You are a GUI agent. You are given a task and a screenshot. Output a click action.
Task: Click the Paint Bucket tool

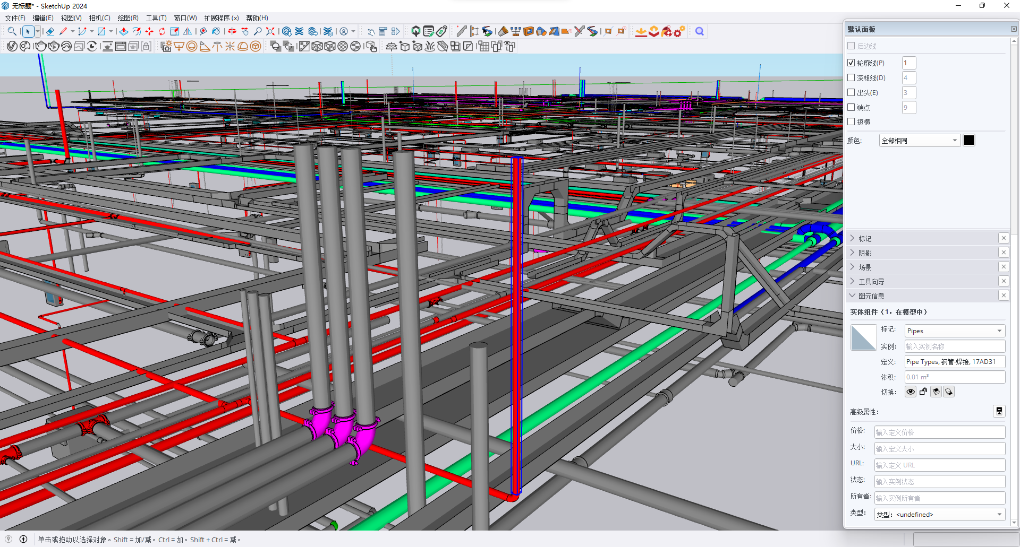(x=216, y=31)
